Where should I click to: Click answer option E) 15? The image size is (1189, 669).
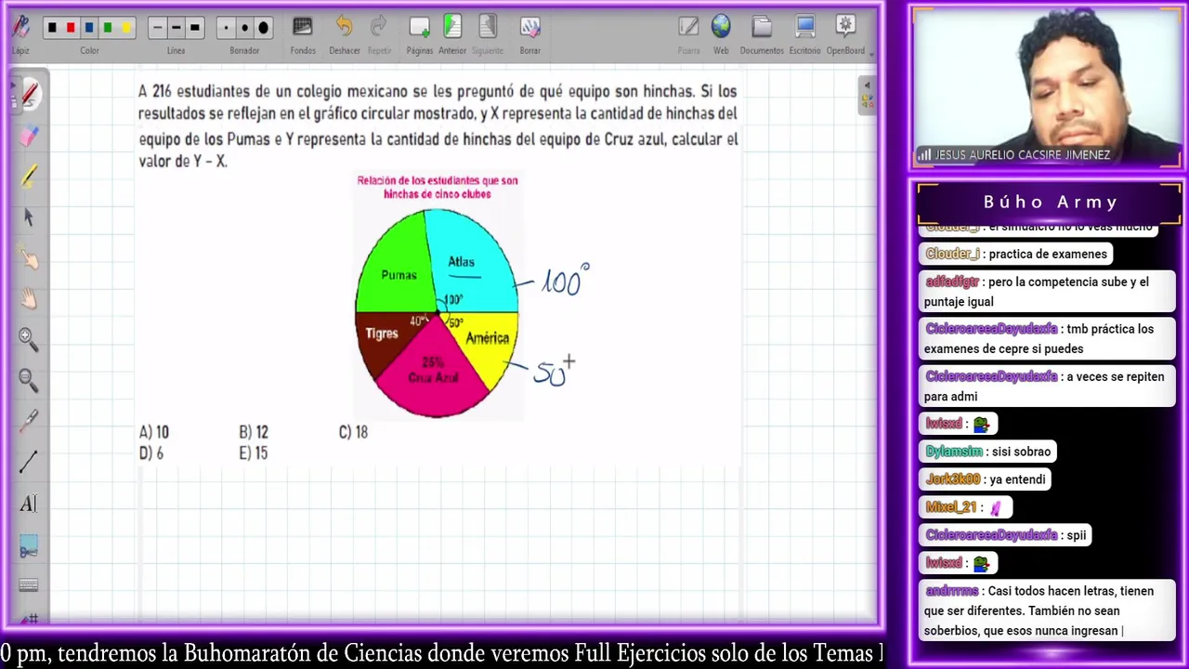tap(254, 453)
